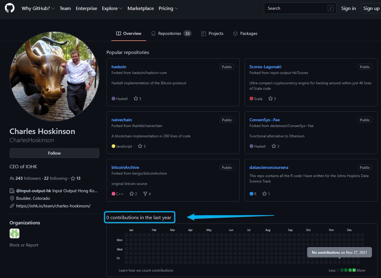Follow Charles Hoskinson
This screenshot has width=381, height=278.
[54, 153]
